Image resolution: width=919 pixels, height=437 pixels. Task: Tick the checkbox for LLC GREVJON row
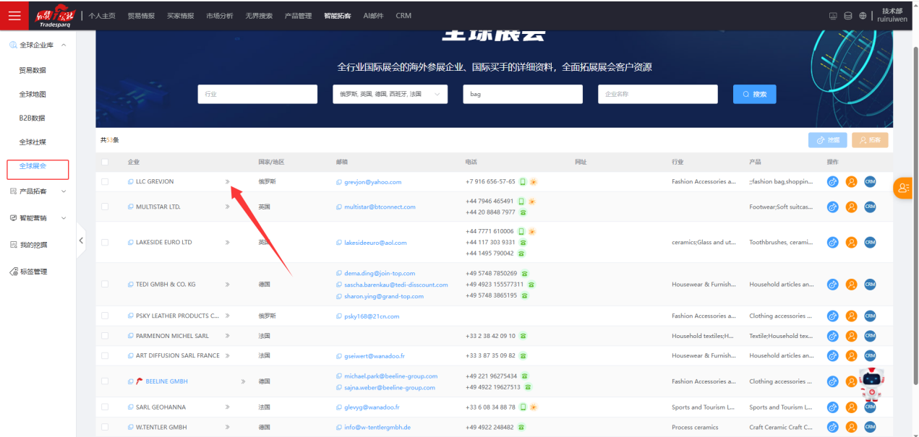(105, 182)
